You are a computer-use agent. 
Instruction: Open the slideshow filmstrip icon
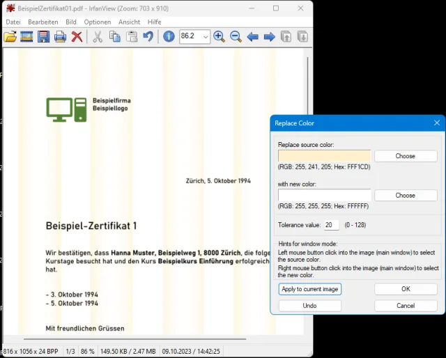point(27,37)
